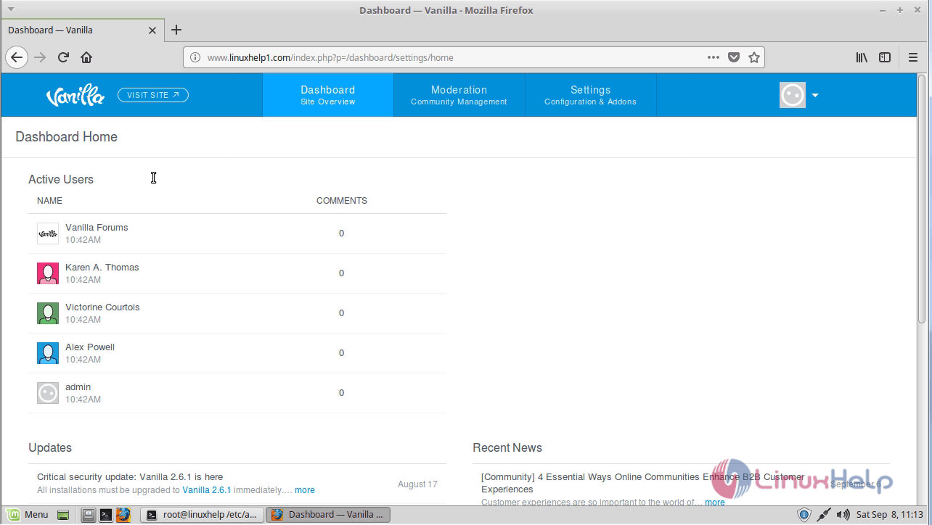The height and width of the screenshot is (525, 932).
Task: Expand the account dropdown arrow
Action: pyautogui.click(x=815, y=95)
